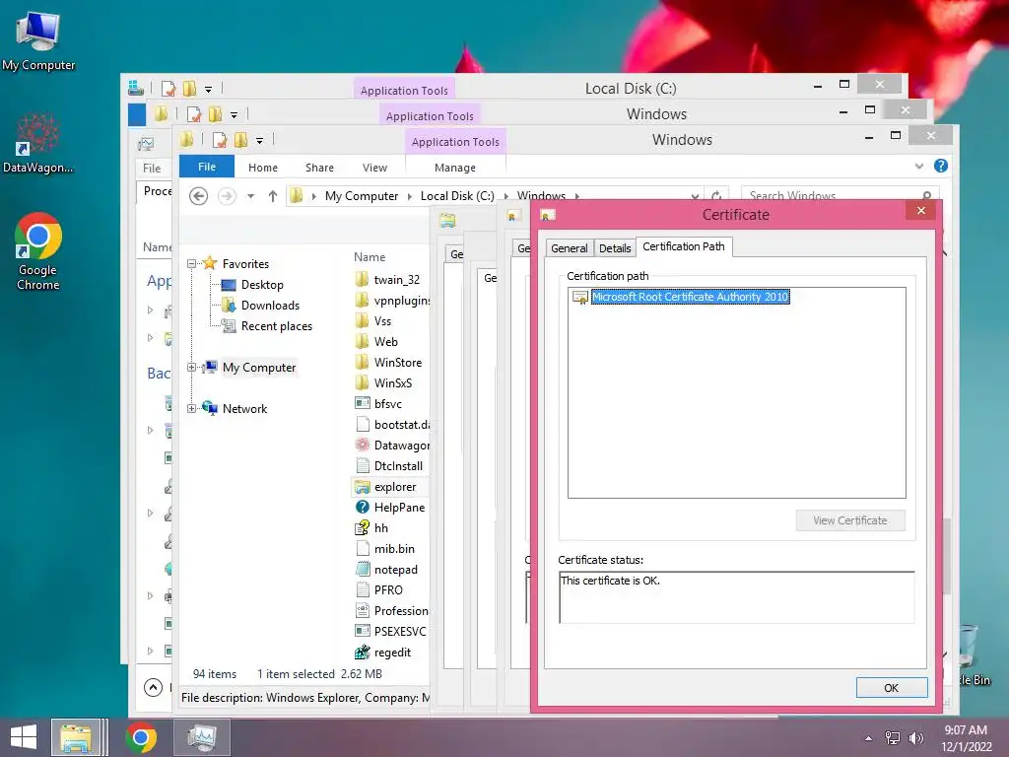Open the File ribbon tab in Windows explorer
Viewport: 1009px width, 757px height.
[207, 167]
